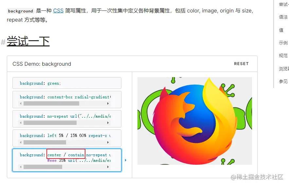Click the Firefox logo preview image

pyautogui.click(x=195, y=121)
